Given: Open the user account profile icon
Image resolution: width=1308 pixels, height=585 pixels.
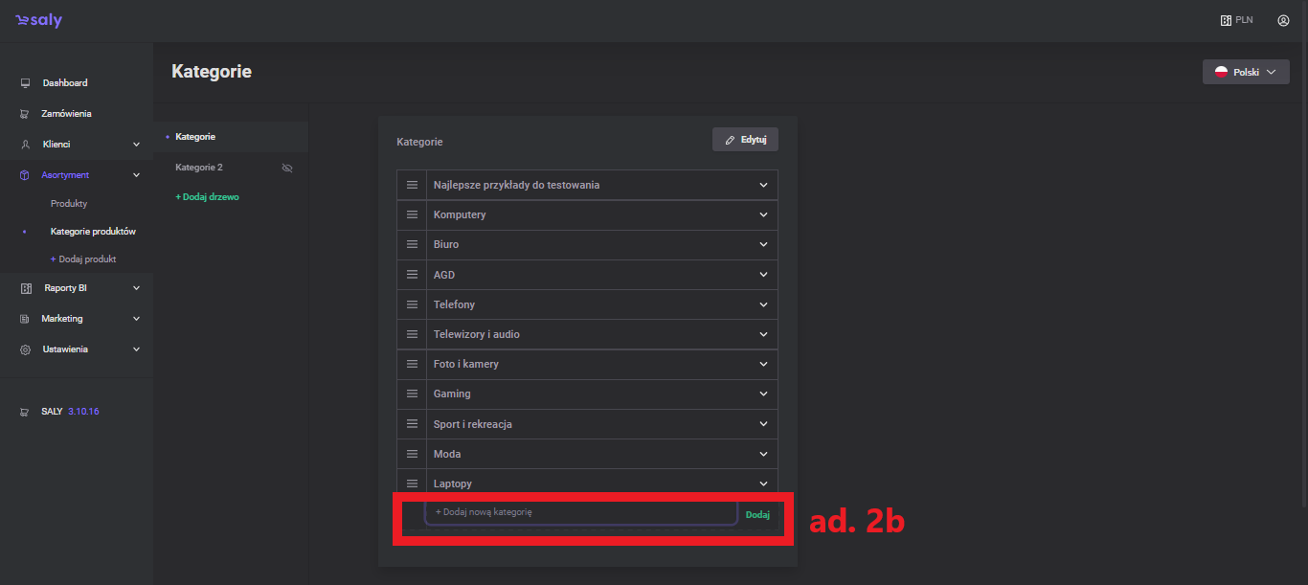Looking at the screenshot, I should coord(1283,20).
